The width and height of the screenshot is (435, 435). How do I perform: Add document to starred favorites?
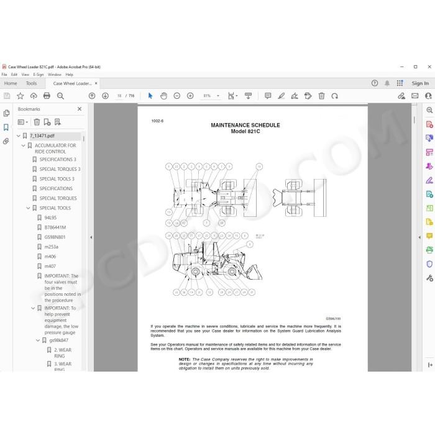coord(21,96)
